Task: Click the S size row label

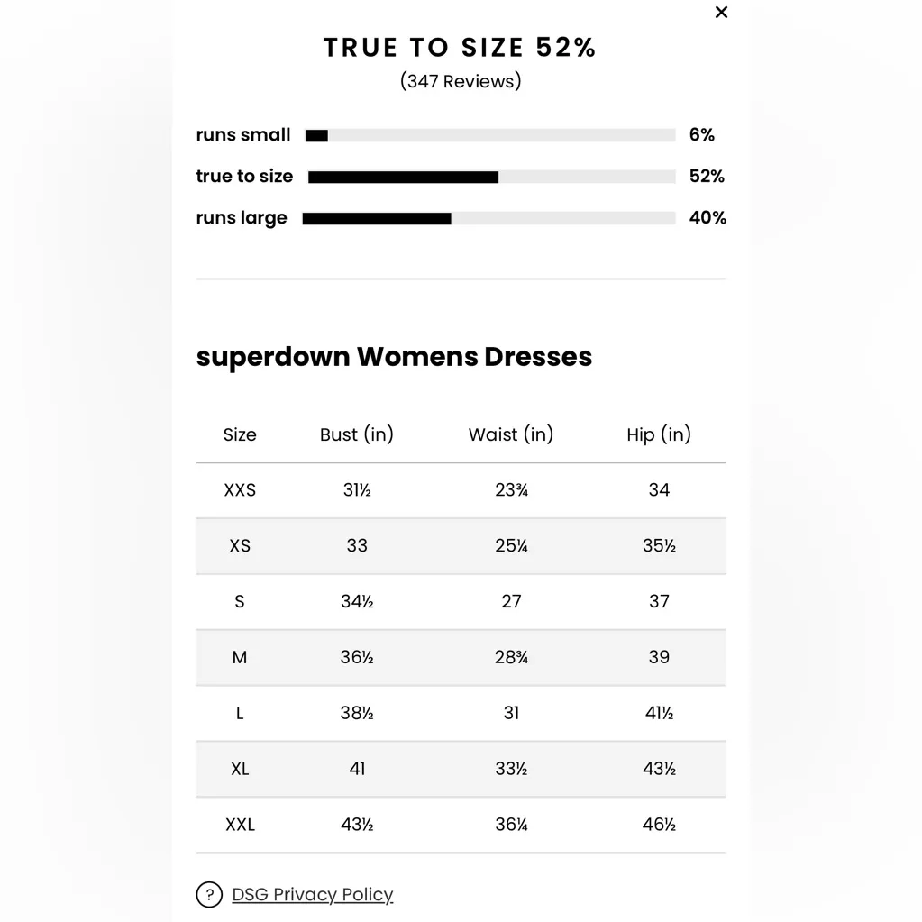Action: (240, 601)
